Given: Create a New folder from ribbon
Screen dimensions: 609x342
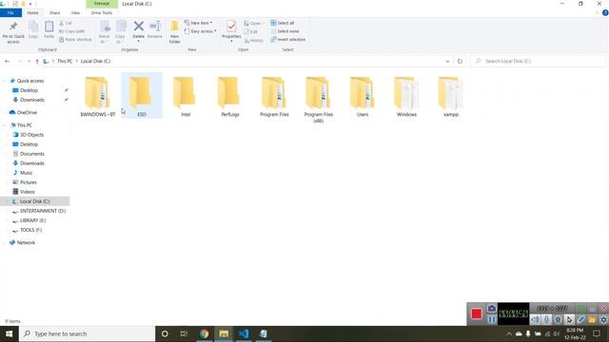Looking at the screenshot, I should [175, 32].
